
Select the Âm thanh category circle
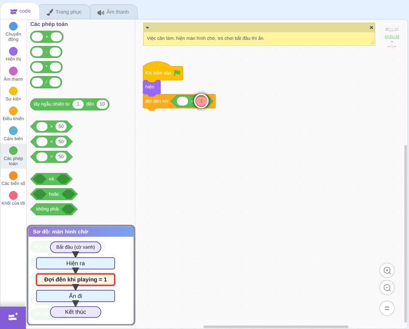tap(13, 71)
